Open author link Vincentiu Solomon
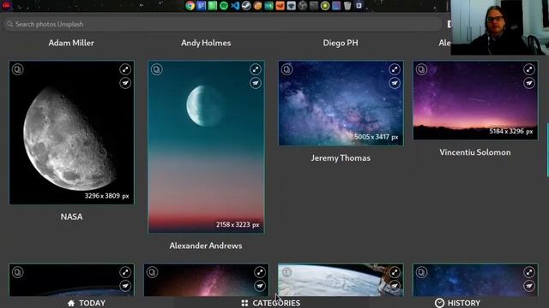The width and height of the screenshot is (549, 308). click(475, 152)
